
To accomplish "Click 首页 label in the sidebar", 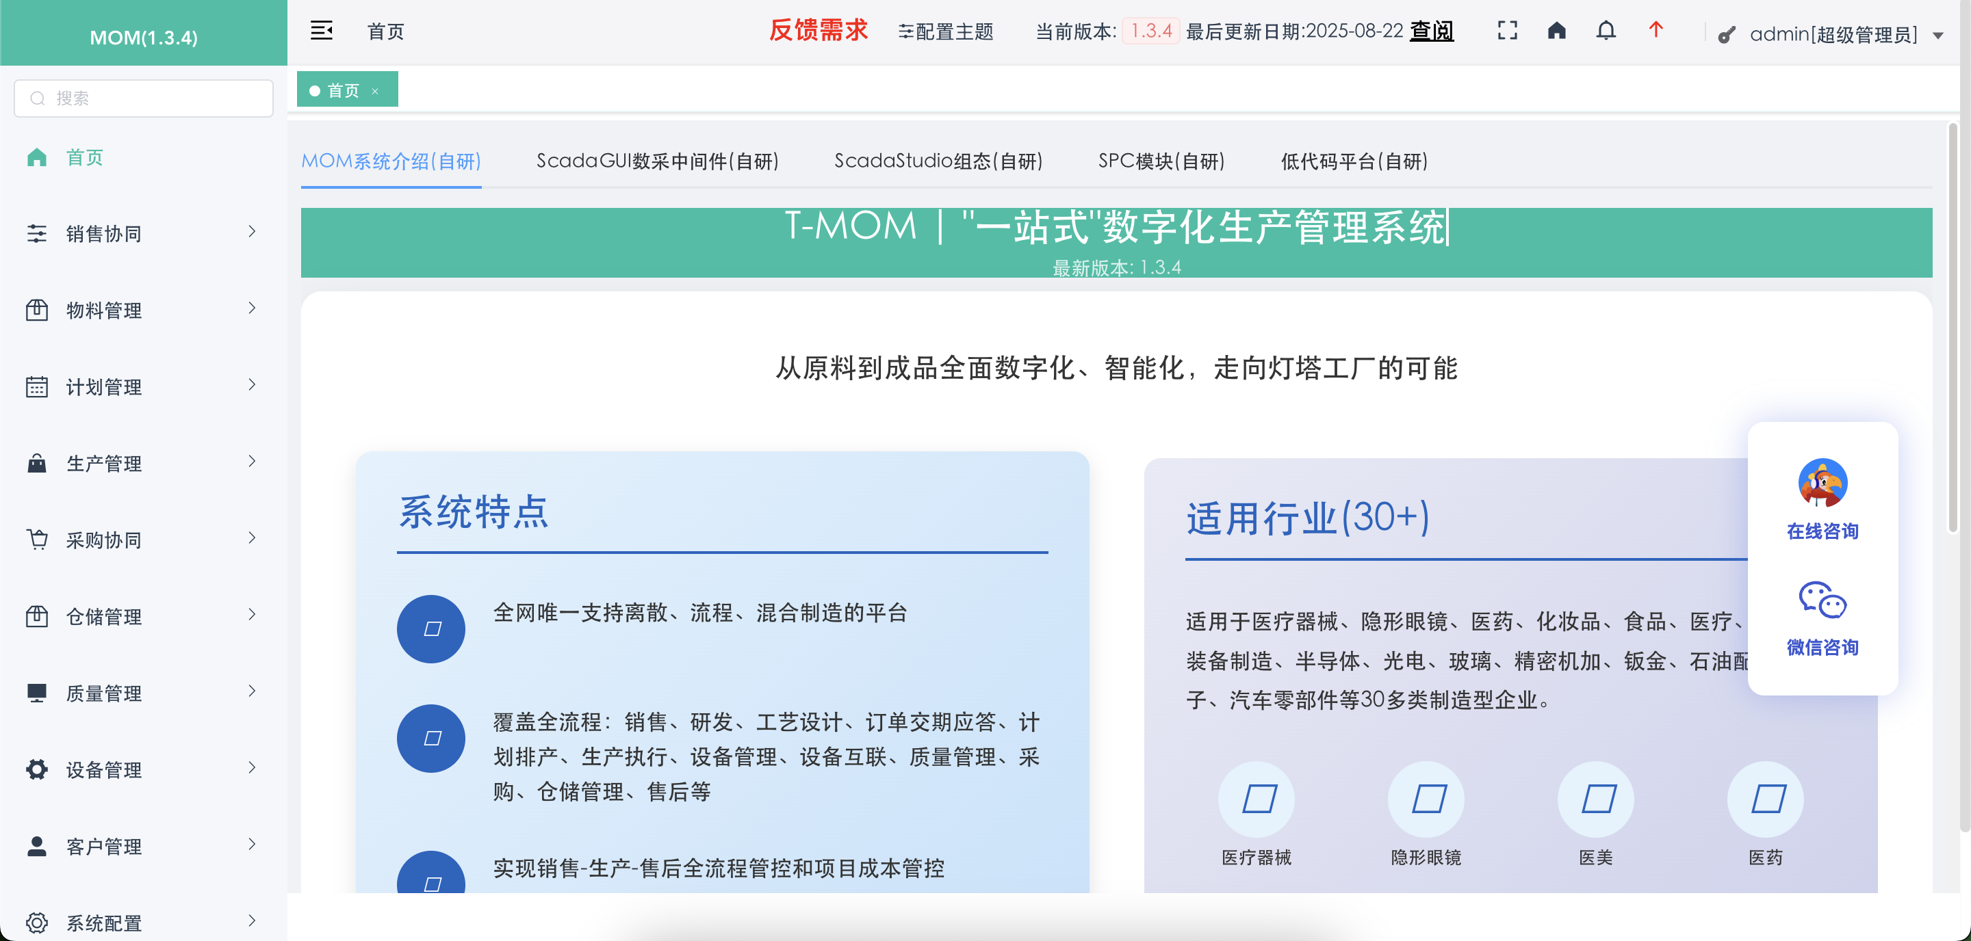I will 85,157.
